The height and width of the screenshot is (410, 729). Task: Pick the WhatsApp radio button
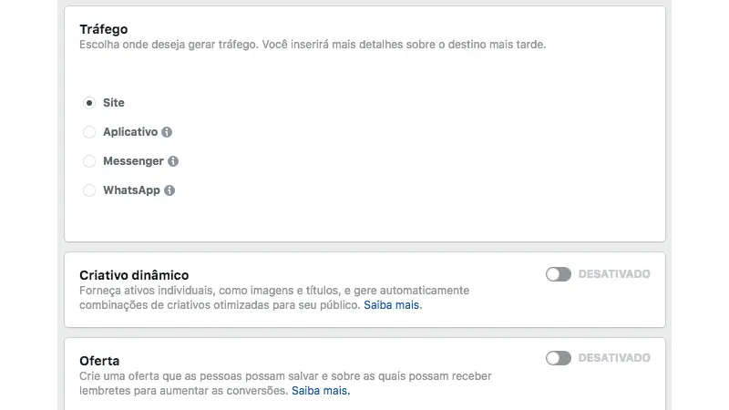point(89,190)
